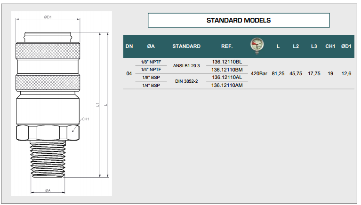
Task: Click the 81,25 length value
Action: 279,74
